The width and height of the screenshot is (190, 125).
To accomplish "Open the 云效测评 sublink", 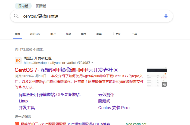I will tap(106, 95).
